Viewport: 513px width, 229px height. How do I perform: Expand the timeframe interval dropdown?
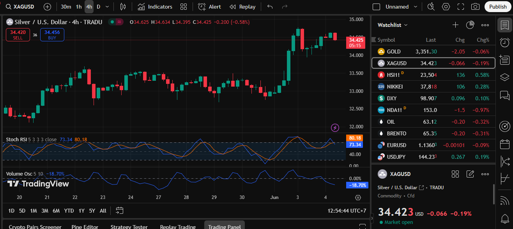[107, 7]
